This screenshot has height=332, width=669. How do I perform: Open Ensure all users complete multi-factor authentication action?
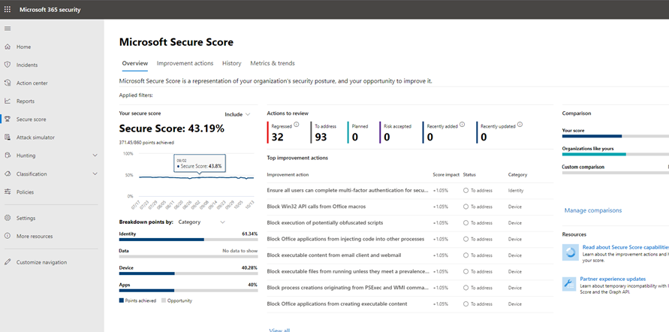pos(348,190)
